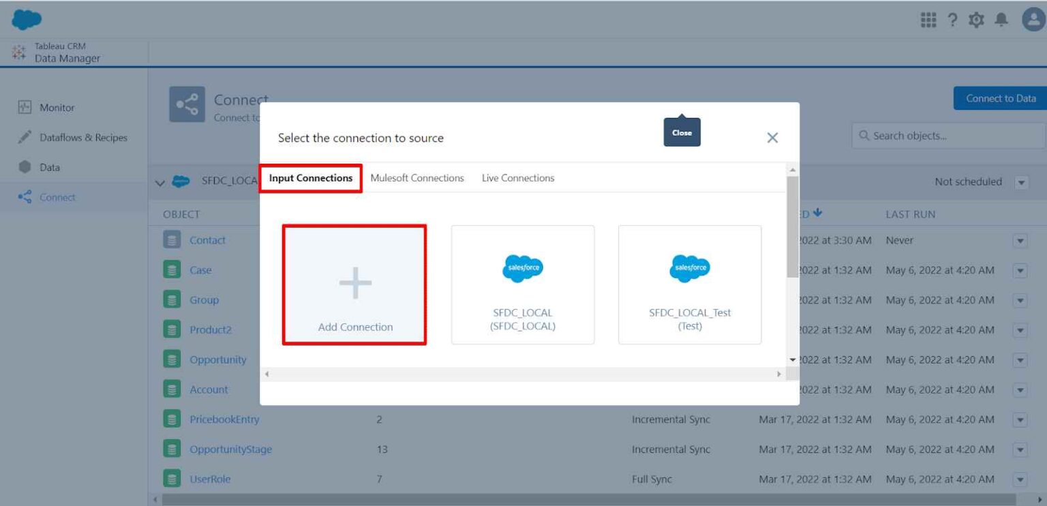Open Connect in the sidebar
Image resolution: width=1047 pixels, height=506 pixels.
[57, 197]
